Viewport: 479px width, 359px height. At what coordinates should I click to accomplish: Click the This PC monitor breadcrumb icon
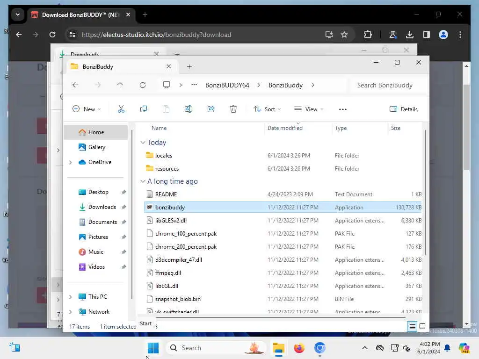click(167, 85)
